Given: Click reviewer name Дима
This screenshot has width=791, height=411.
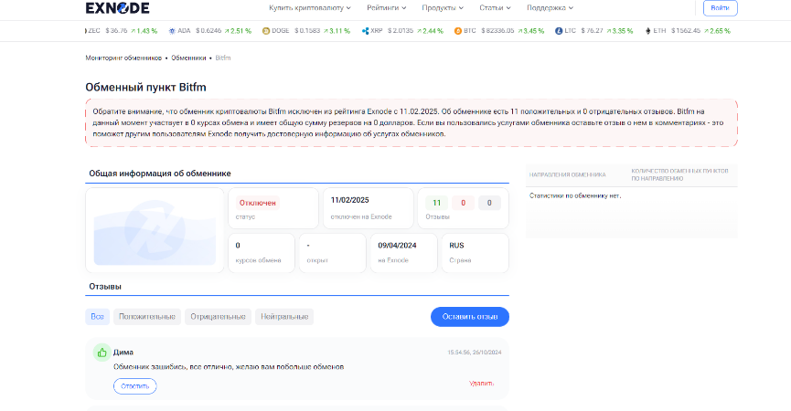Looking at the screenshot, I should (123, 352).
